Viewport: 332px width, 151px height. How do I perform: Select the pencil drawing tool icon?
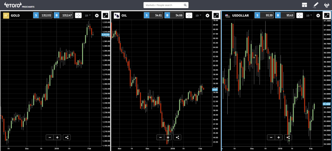[316, 5]
